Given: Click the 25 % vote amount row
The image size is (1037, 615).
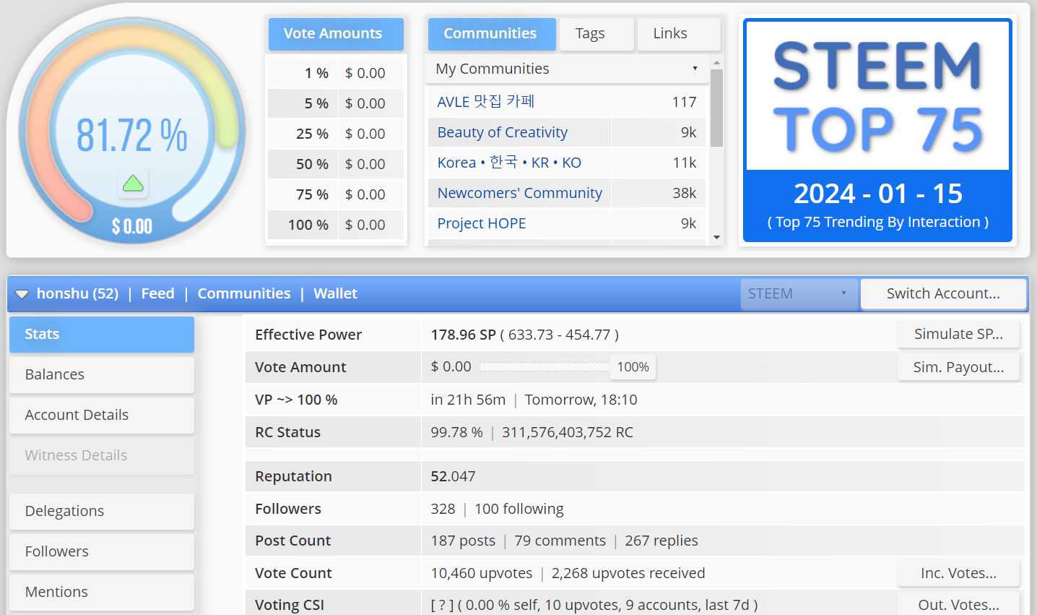Looking at the screenshot, I should tap(336, 134).
